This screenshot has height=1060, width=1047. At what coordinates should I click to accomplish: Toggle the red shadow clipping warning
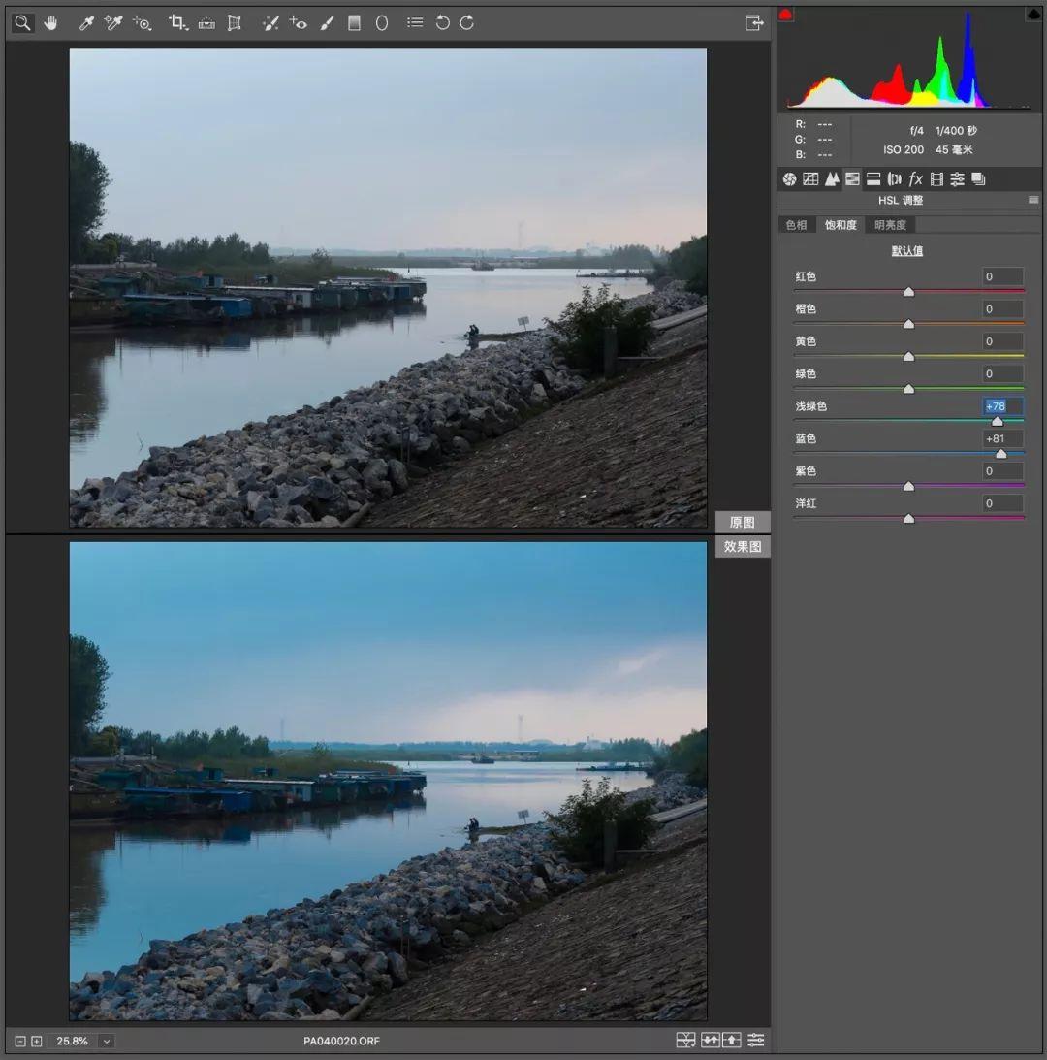785,15
